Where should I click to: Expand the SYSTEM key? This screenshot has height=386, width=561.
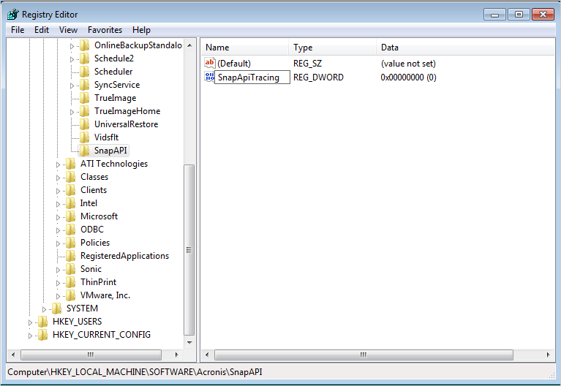click(x=44, y=309)
